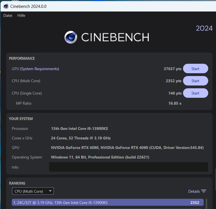Image resolution: width=216 pixels, height=209 pixels.
Task: Click the 24 Cores, 32 Threads text
Action: [x=81, y=138]
